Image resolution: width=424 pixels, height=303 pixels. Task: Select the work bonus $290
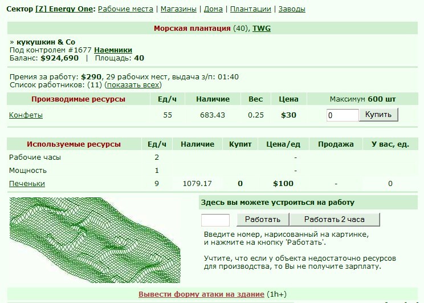(x=91, y=77)
